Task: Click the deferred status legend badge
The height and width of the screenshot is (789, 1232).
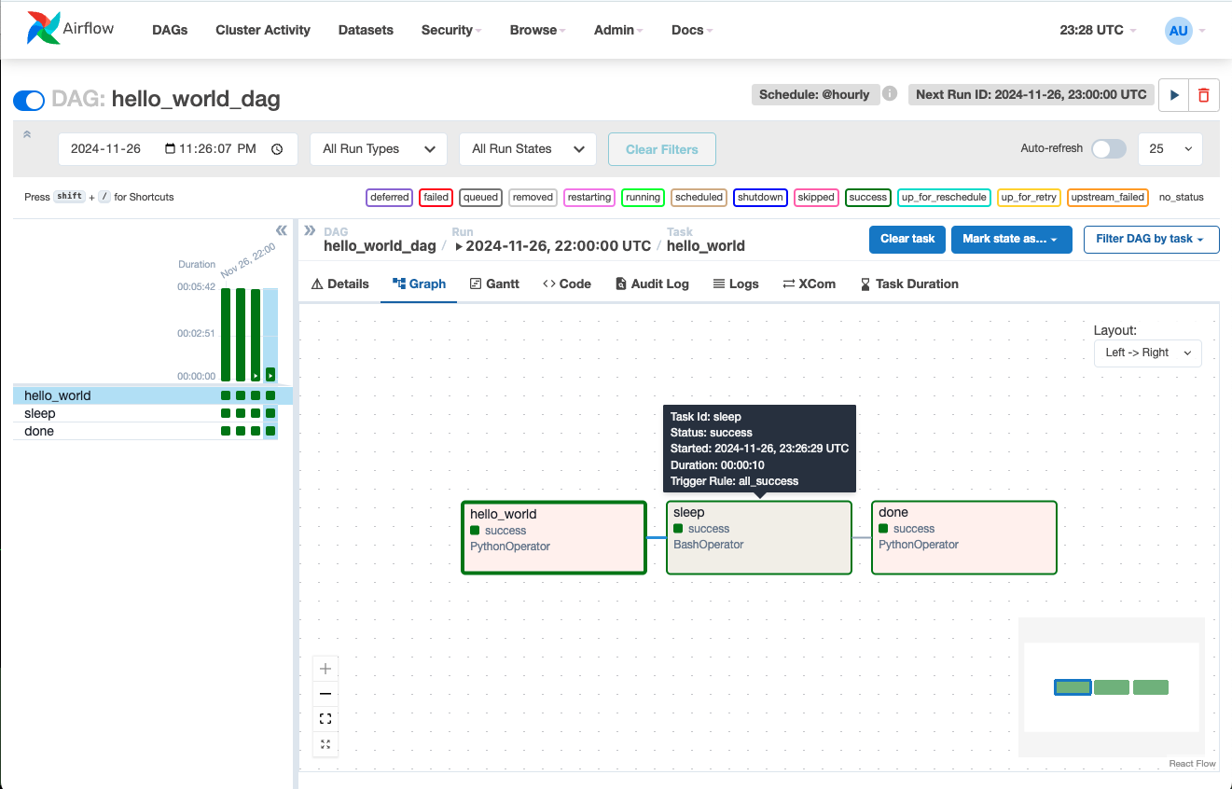Action: [390, 197]
